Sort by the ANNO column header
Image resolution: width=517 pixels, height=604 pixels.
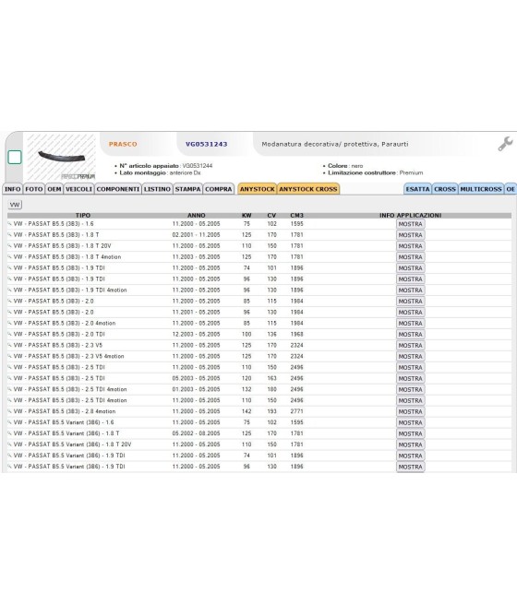coord(197,216)
